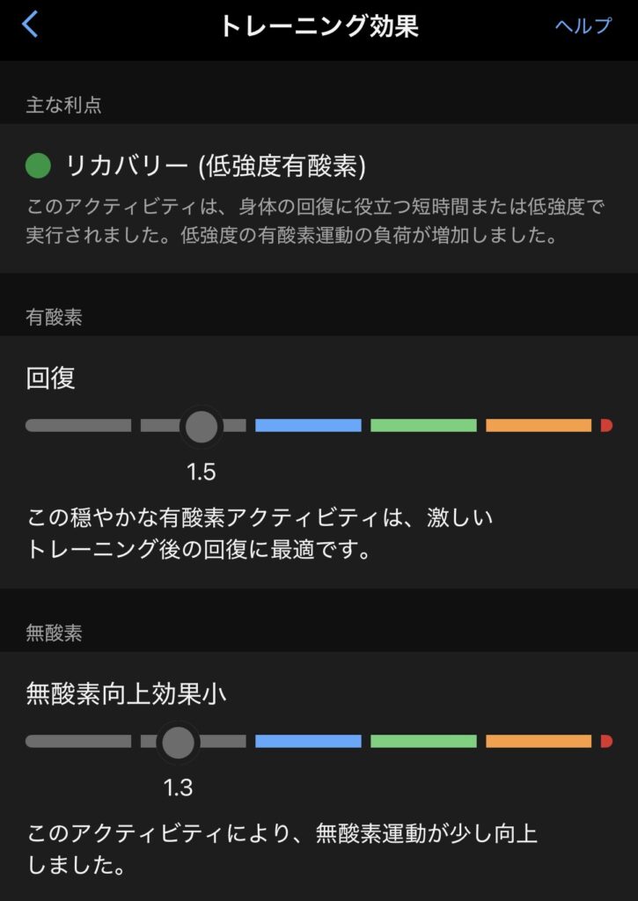
Task: Click the aerobic slider knob at 1.5
Action: (202, 426)
